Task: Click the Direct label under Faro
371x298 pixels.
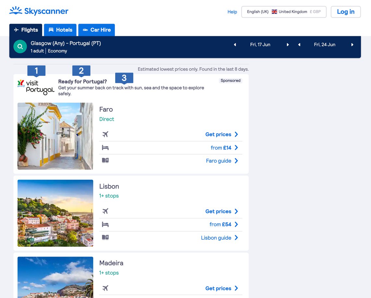Action: coord(107,119)
